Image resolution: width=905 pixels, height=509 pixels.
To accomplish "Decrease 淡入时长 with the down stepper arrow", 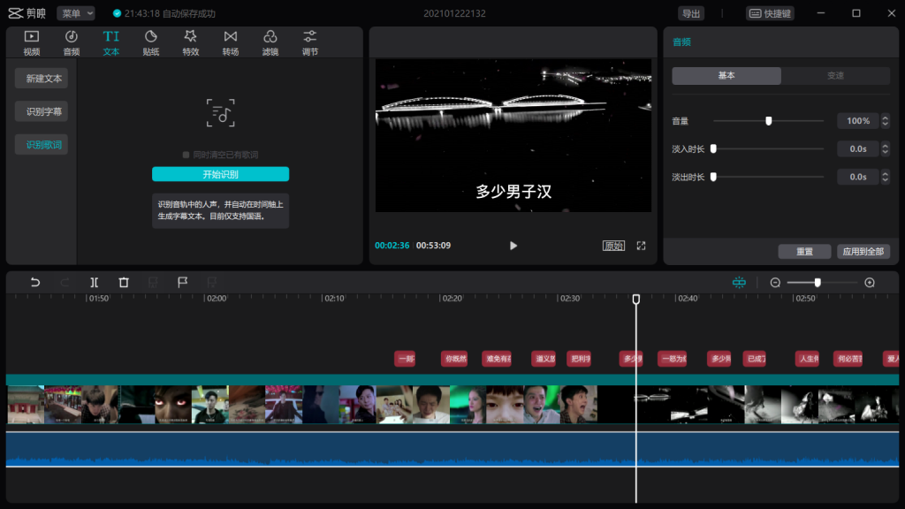I will click(885, 152).
